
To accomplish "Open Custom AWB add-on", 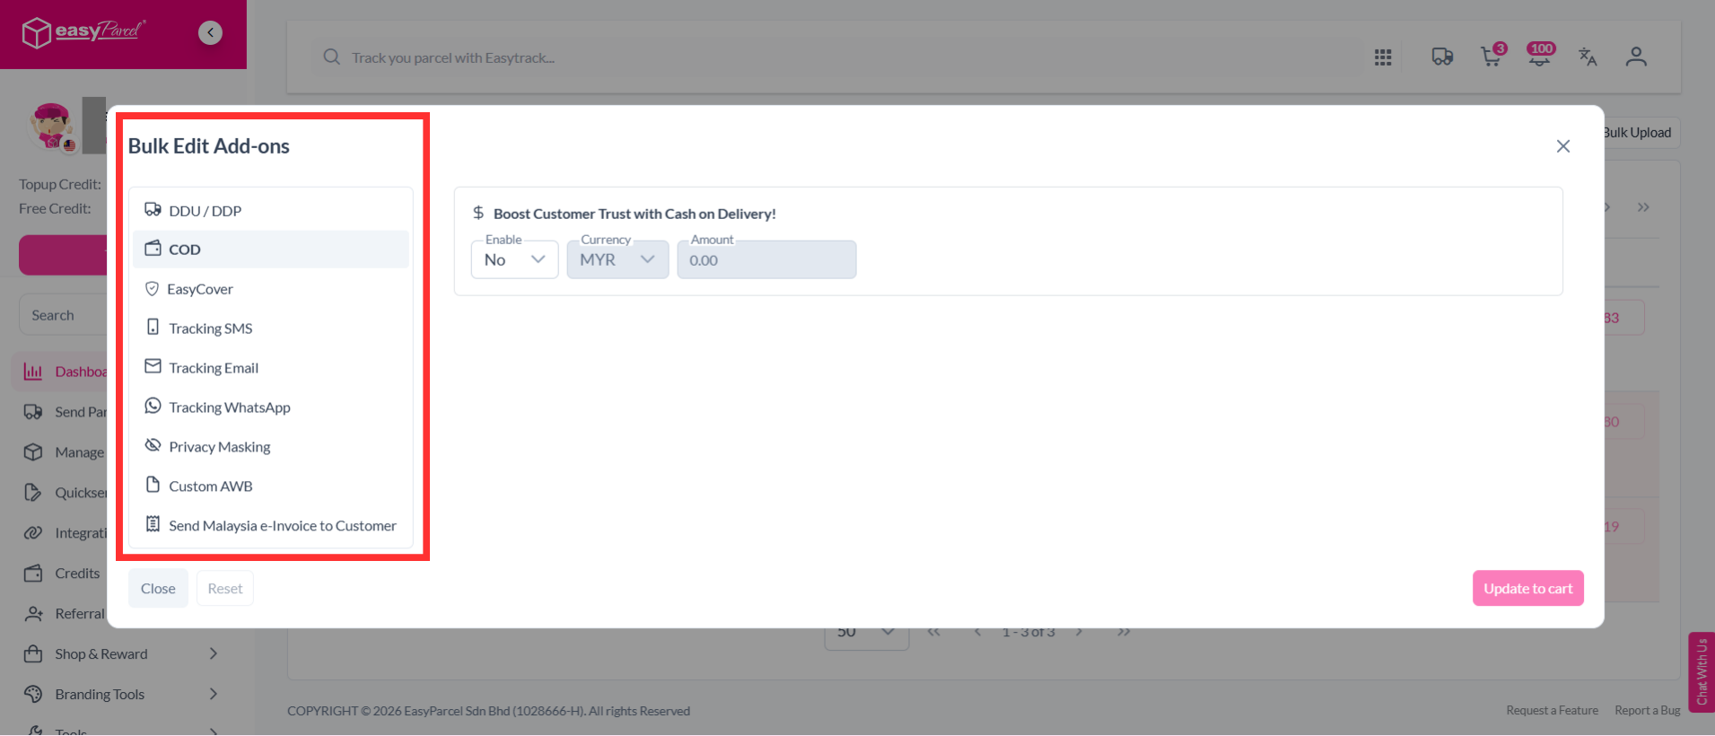I will click(x=271, y=486).
